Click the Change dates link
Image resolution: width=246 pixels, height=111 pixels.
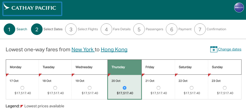pyautogui.click(x=230, y=49)
